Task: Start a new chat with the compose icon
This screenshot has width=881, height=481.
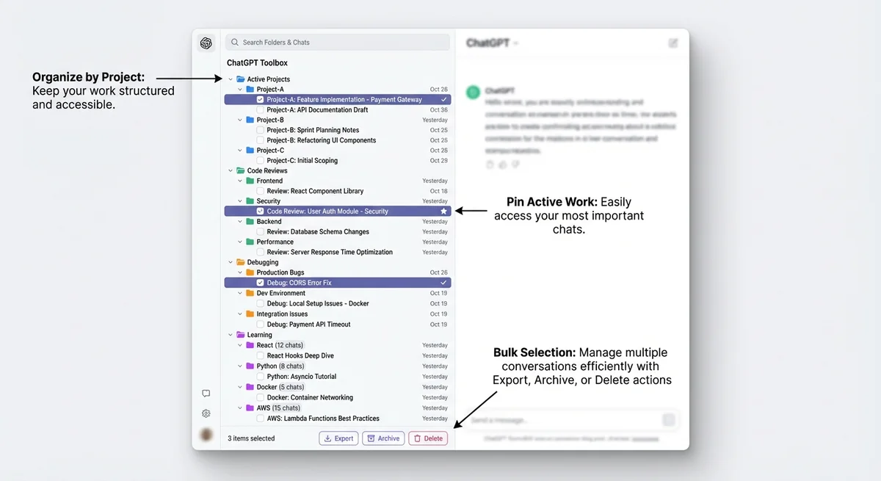Action: (673, 43)
